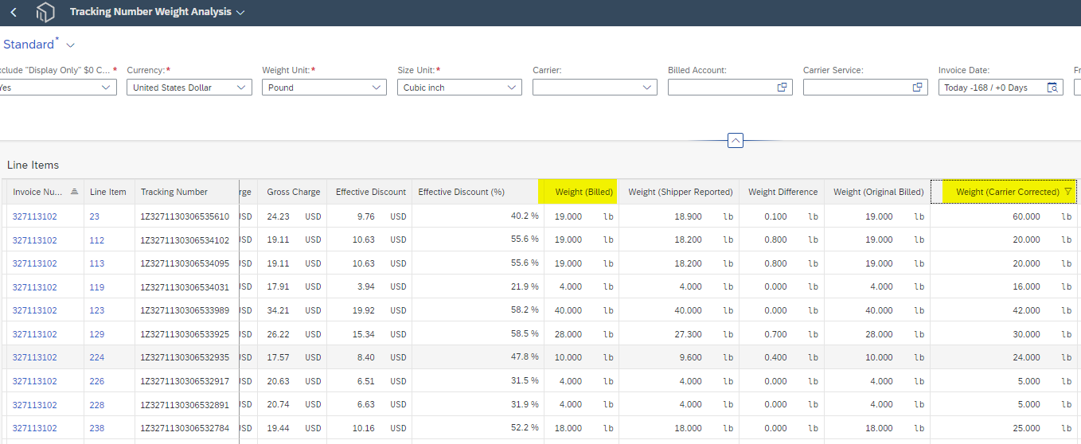1081x444 pixels.
Task: Open the Carrier dropdown
Action: 595,88
